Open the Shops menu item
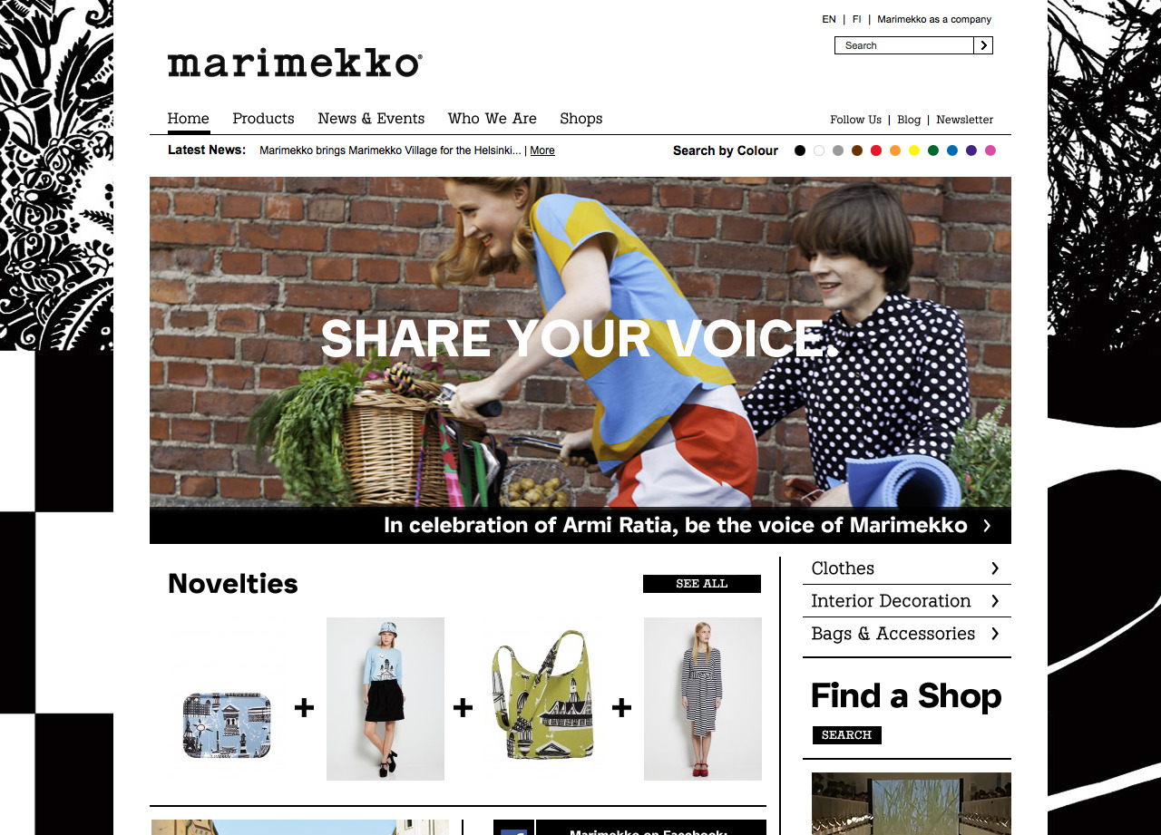The image size is (1161, 835). 581,119
